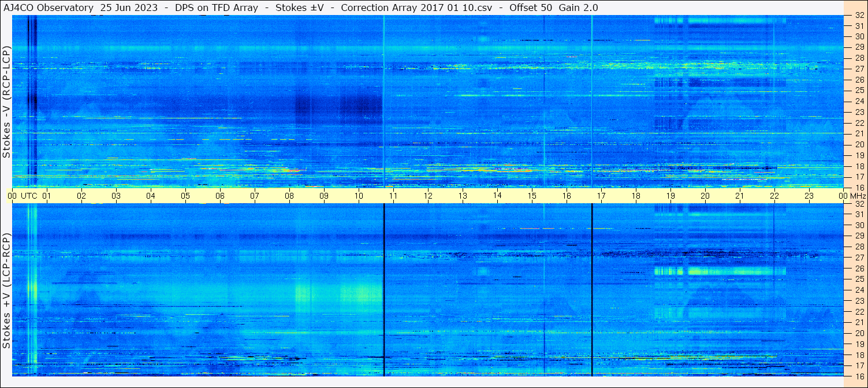The width and height of the screenshot is (868, 388).
Task: Select the 23 hour mark on time axis
Action: point(809,196)
